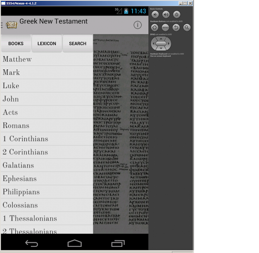Open 1 Thessalonians

point(47,219)
